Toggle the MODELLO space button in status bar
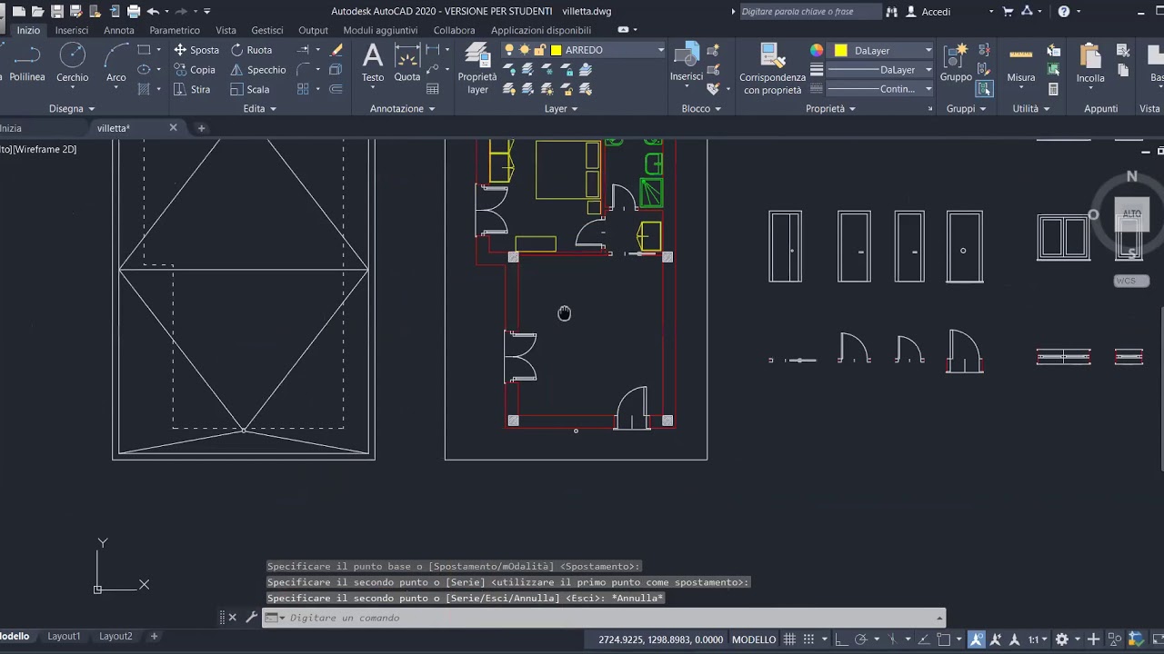Viewport: 1164px width, 654px height. (x=754, y=639)
